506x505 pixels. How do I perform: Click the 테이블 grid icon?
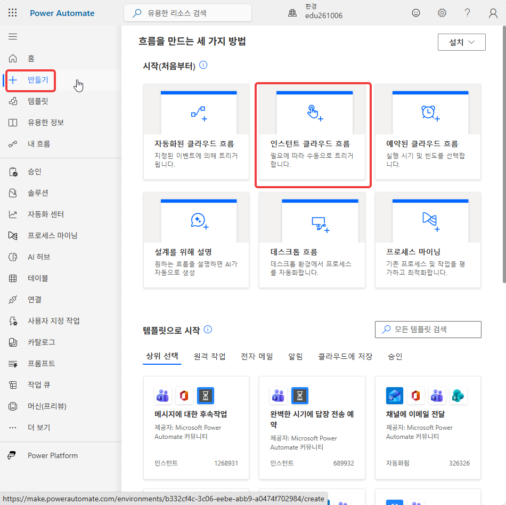click(x=13, y=278)
